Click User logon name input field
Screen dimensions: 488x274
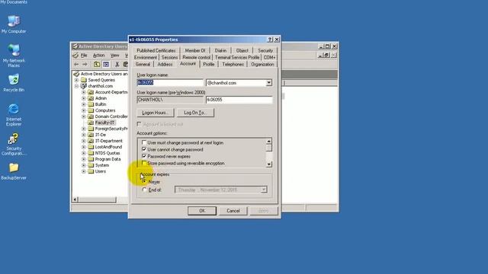(170, 83)
